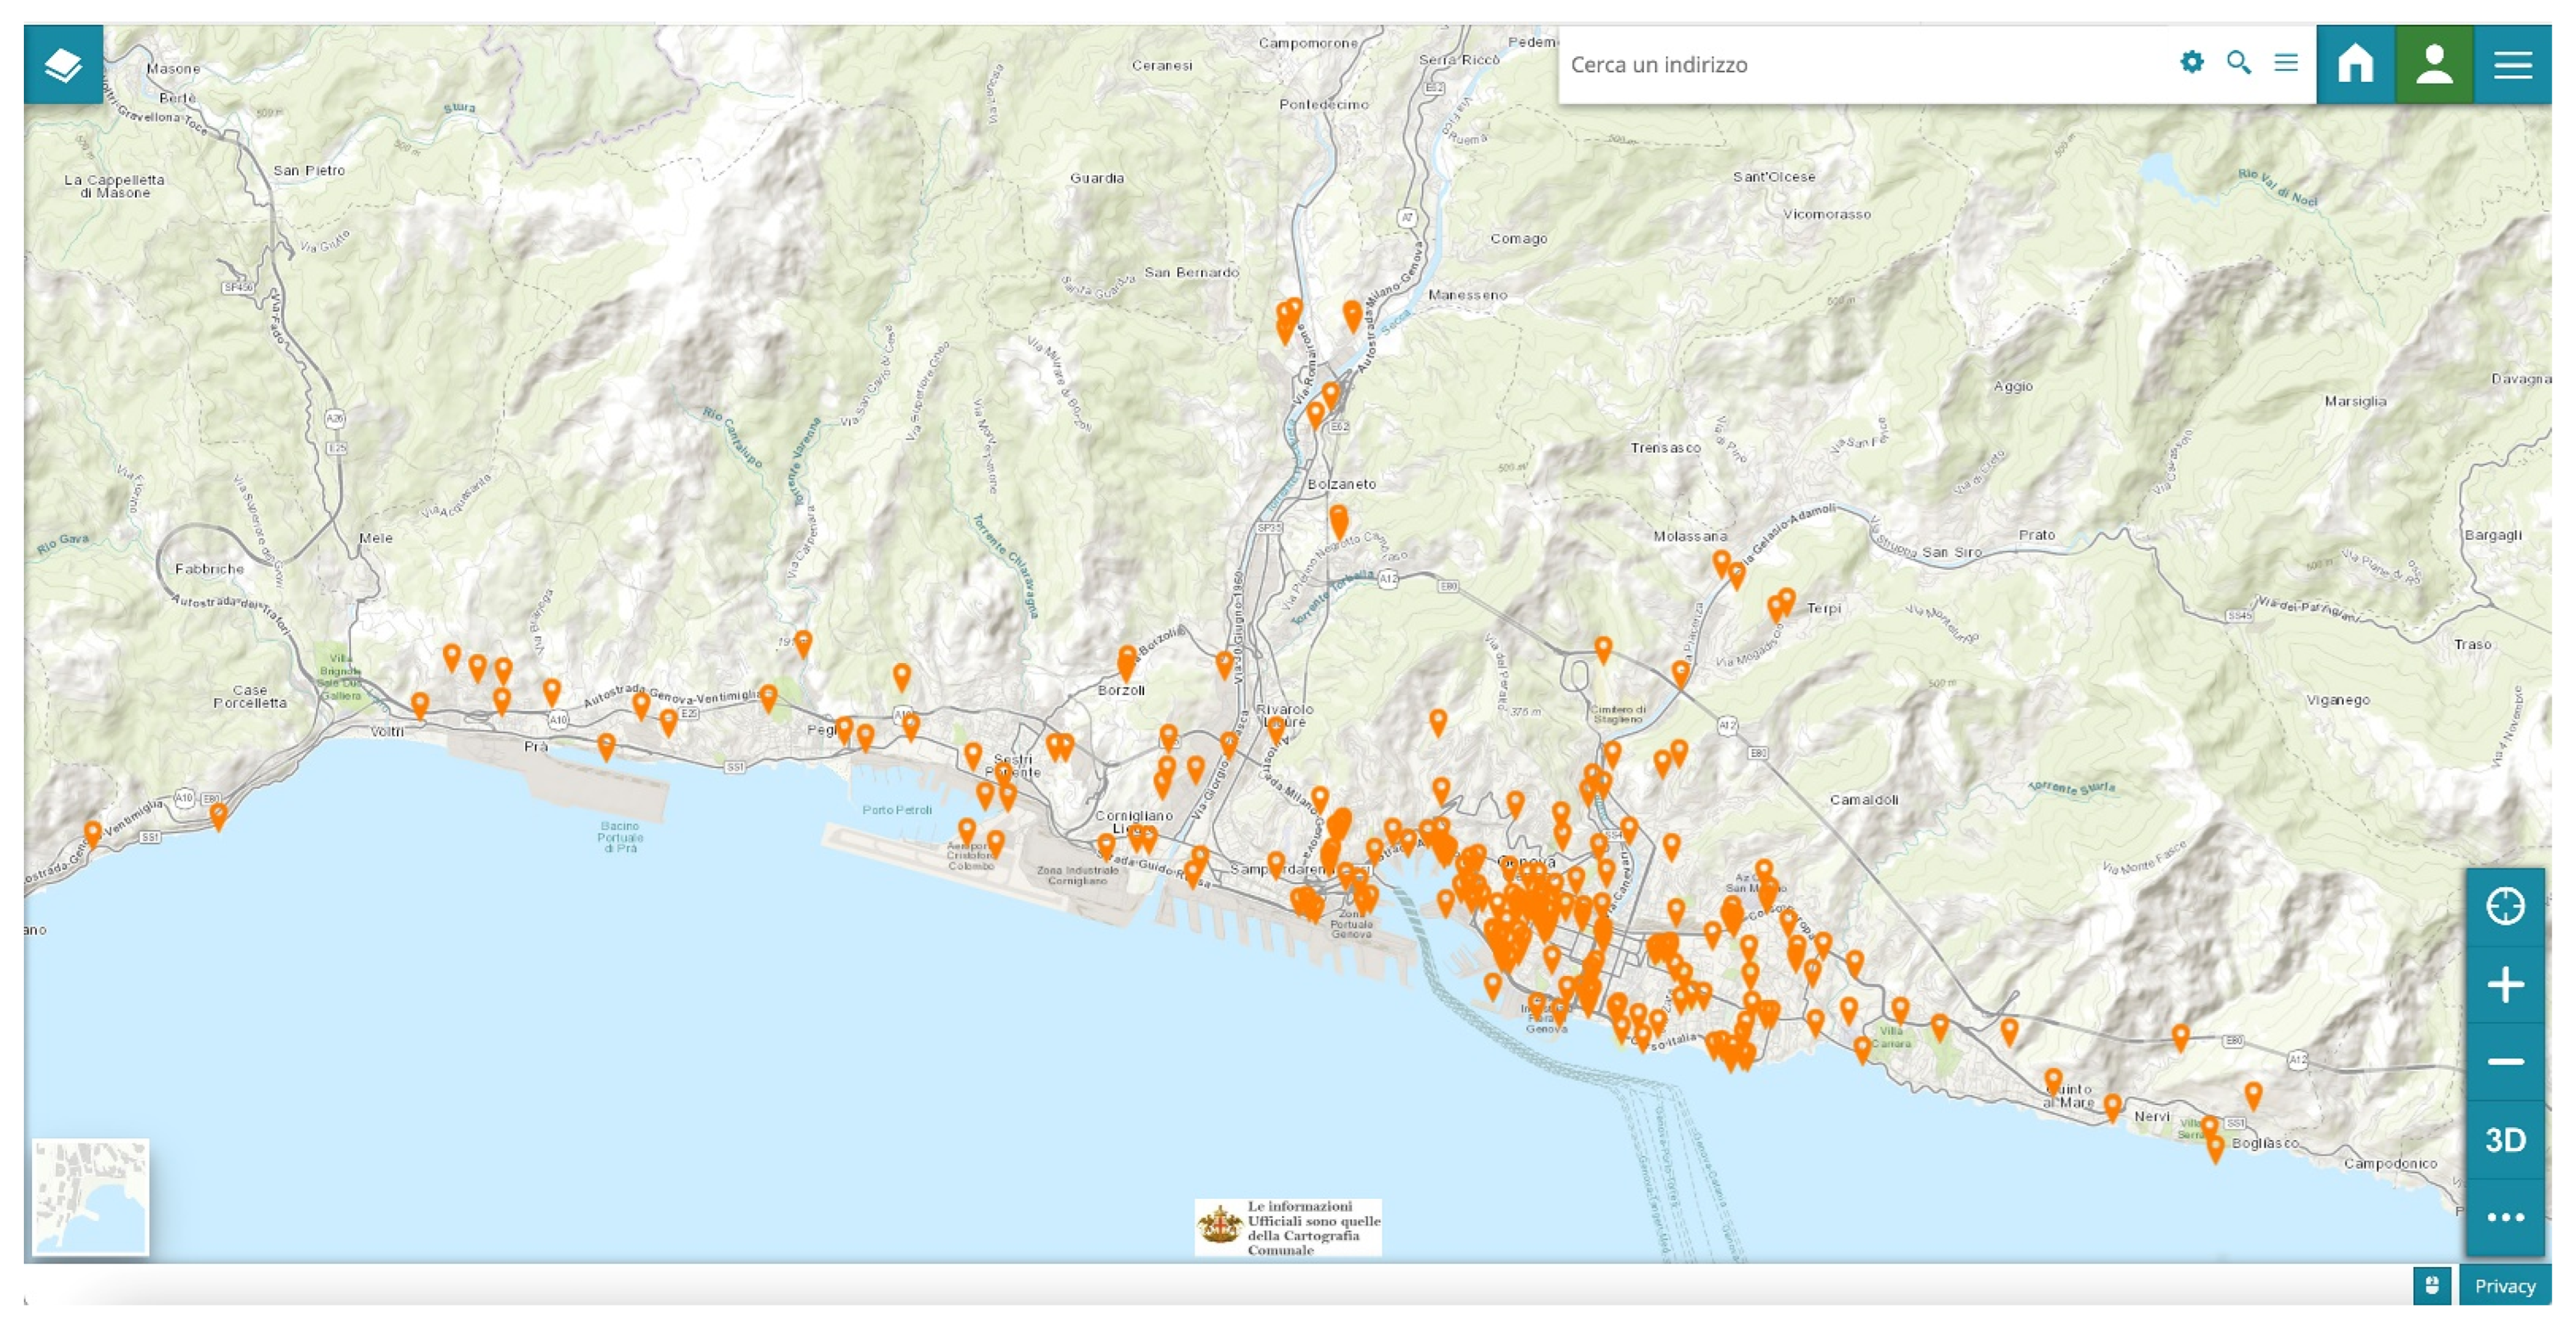Expand the search results list menu
The image size is (2576, 1325).
point(2286,63)
